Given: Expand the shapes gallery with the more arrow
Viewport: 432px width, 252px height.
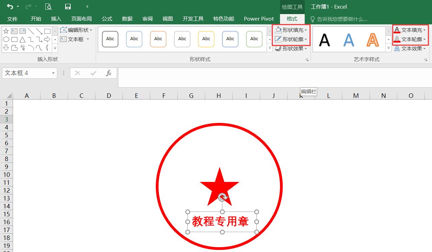Looking at the screenshot, I should coord(55,48).
